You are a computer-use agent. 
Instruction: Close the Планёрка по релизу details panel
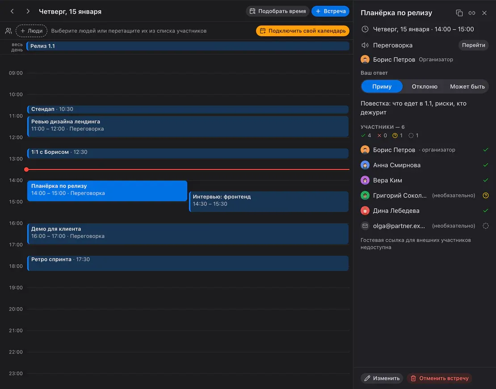point(484,13)
